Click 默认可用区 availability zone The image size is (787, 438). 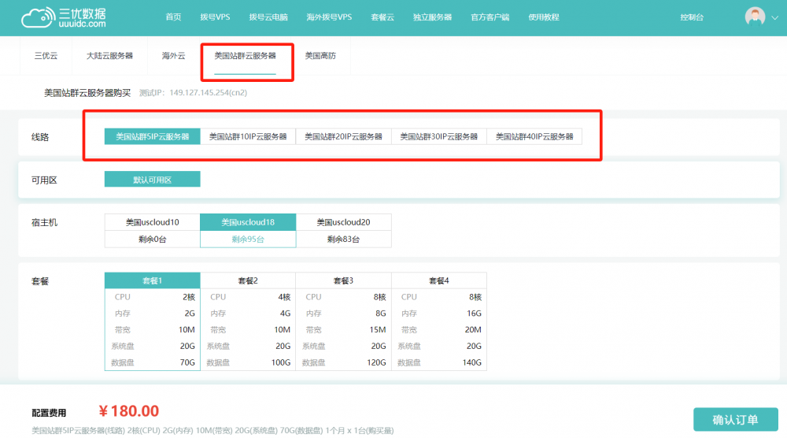pos(152,180)
